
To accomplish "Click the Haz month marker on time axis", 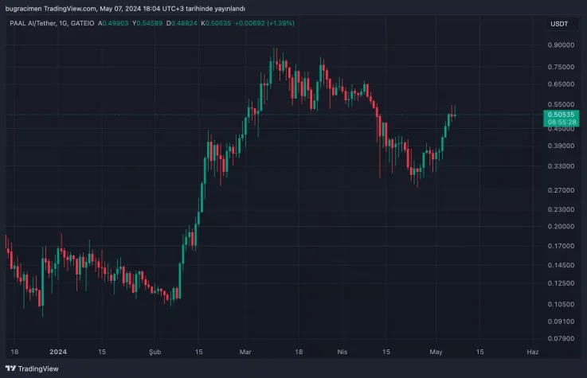I will tap(533, 351).
